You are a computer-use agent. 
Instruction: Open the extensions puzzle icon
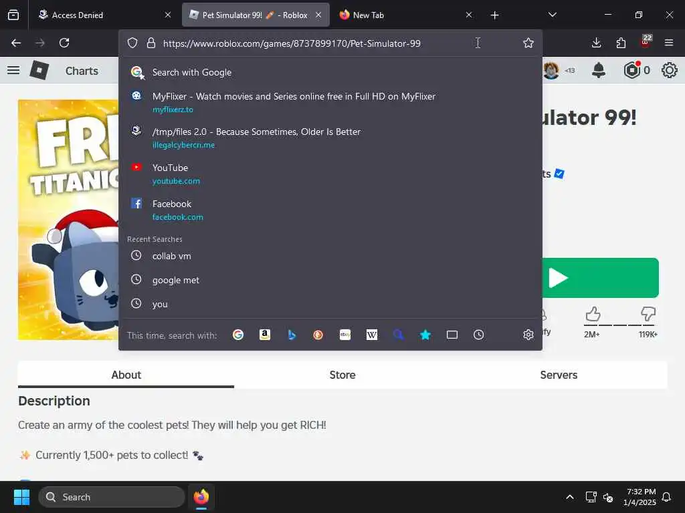(x=621, y=43)
